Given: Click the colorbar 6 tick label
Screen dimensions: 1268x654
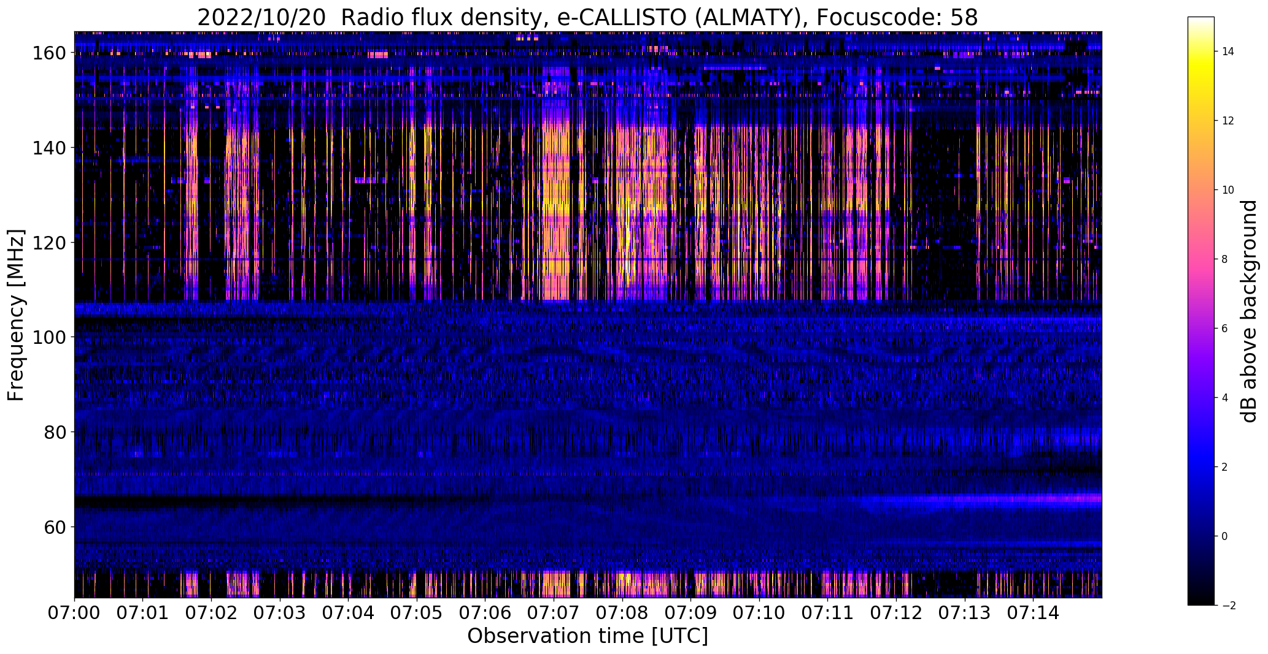Looking at the screenshot, I should click(x=1226, y=329).
